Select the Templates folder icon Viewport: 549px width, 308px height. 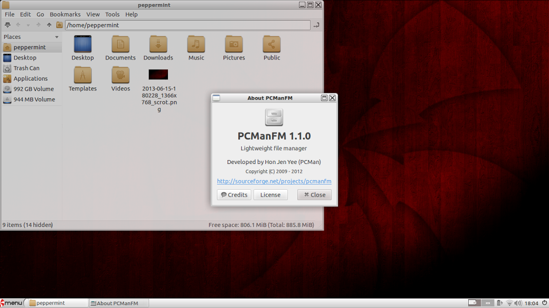(x=83, y=75)
